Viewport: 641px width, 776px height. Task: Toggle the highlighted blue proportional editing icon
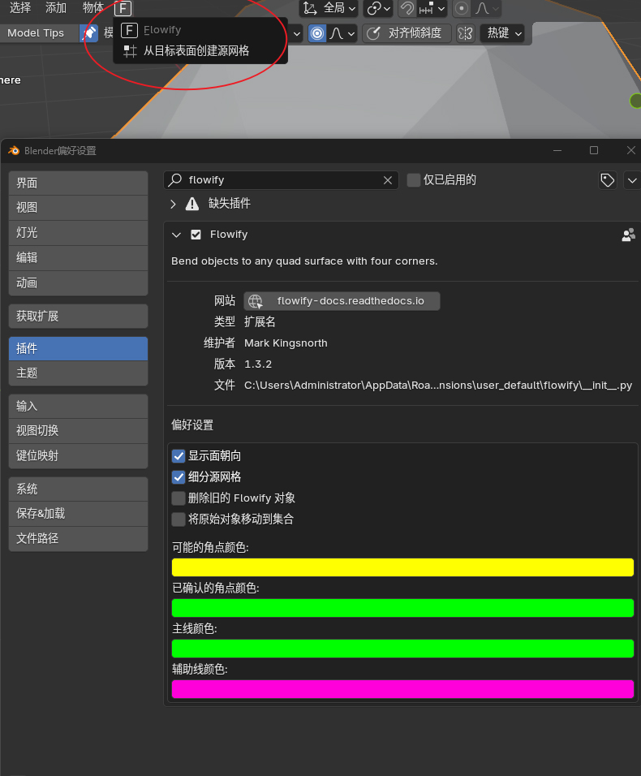(317, 33)
